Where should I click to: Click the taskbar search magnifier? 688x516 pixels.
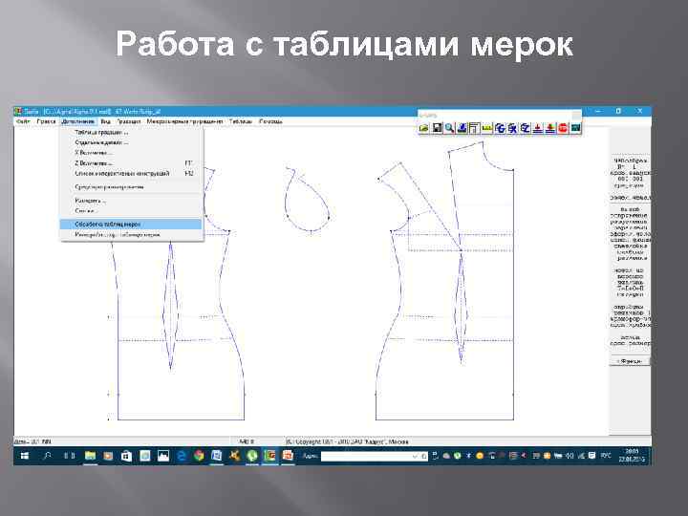48,457
